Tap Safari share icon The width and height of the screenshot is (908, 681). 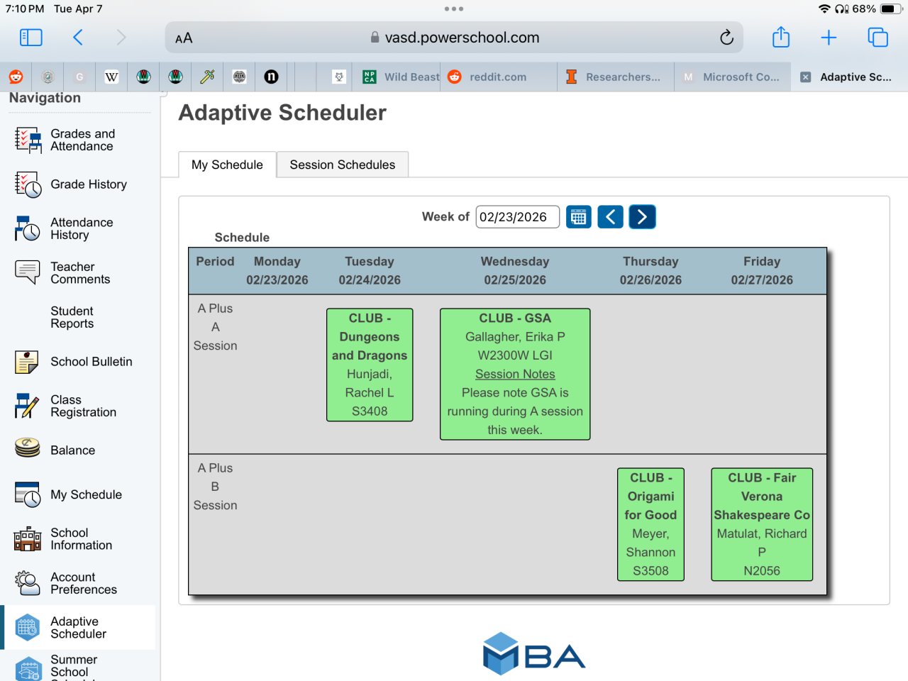coord(781,38)
